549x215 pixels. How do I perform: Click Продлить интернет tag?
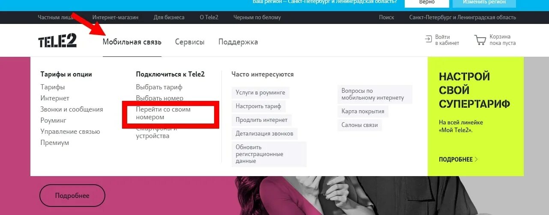coord(262,120)
